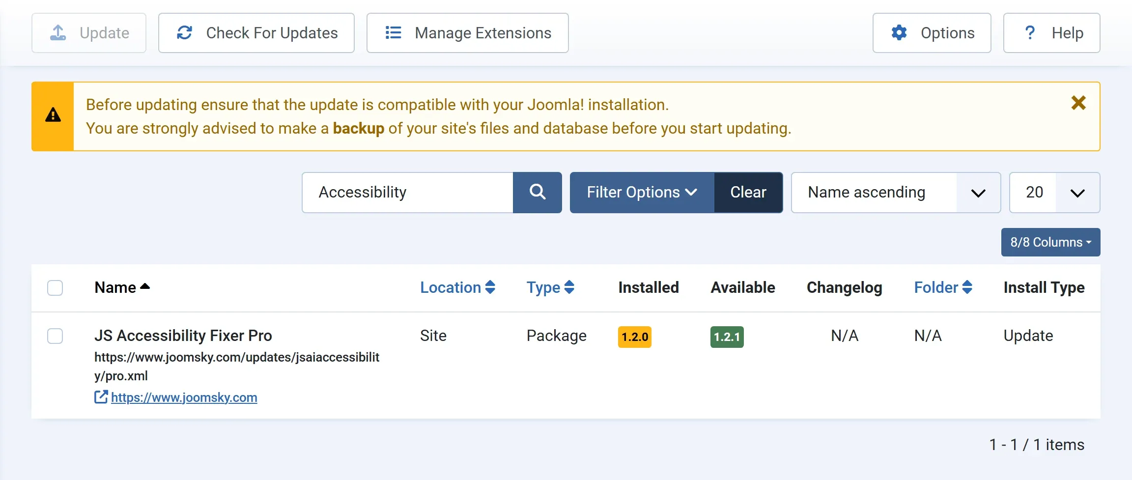Click the installed version badge 1.2.0
This screenshot has height=480, width=1132.
(x=635, y=337)
